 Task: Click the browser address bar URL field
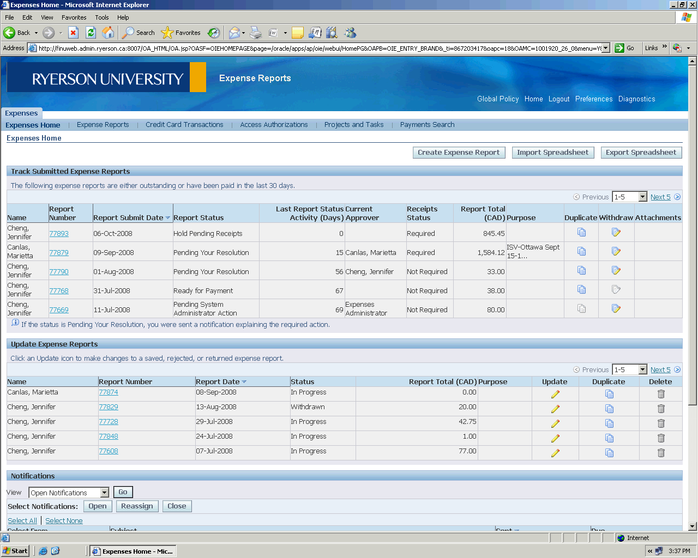click(x=319, y=48)
